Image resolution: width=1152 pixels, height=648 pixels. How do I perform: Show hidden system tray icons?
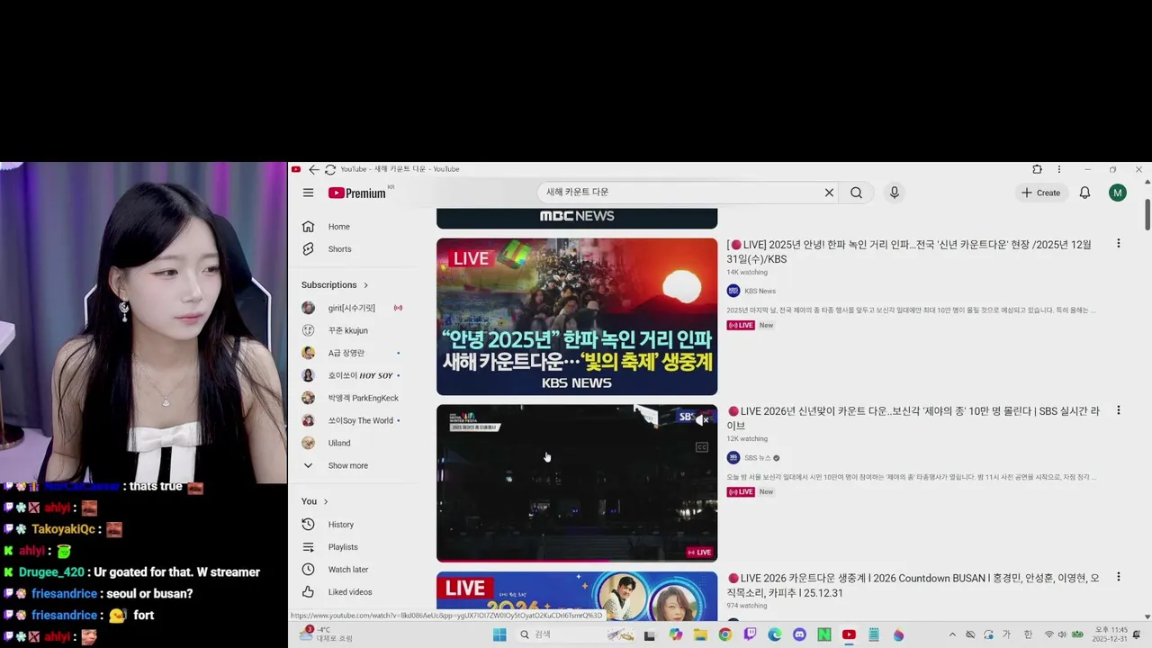click(952, 634)
